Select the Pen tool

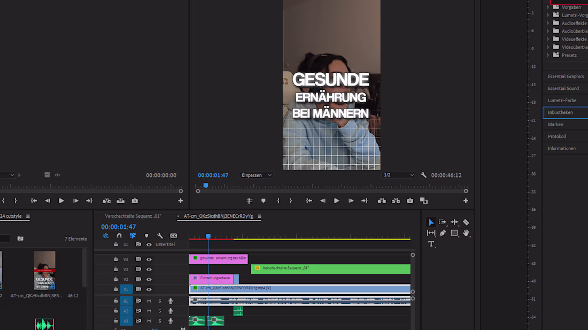[443, 233]
